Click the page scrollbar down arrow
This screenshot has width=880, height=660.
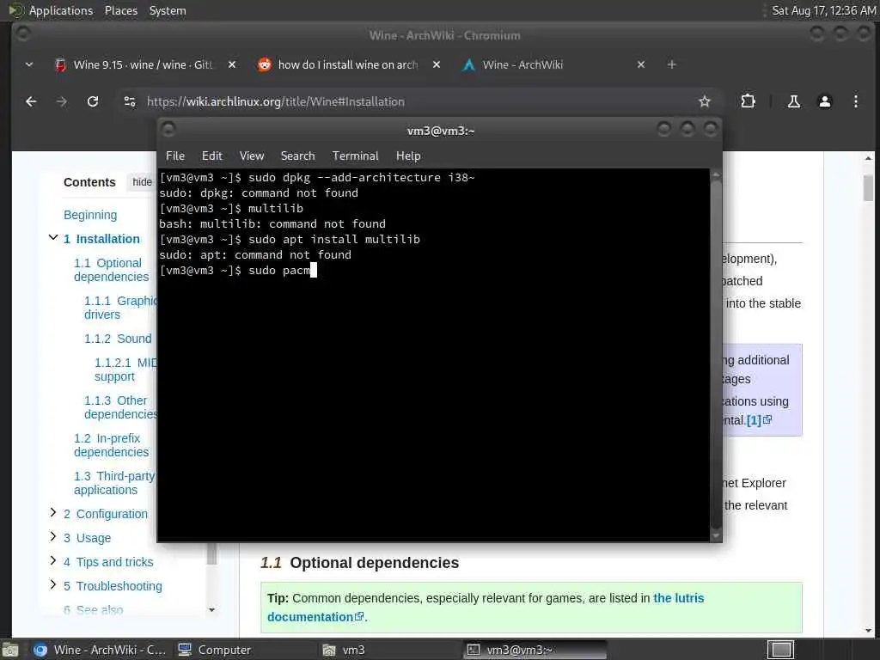(868, 631)
